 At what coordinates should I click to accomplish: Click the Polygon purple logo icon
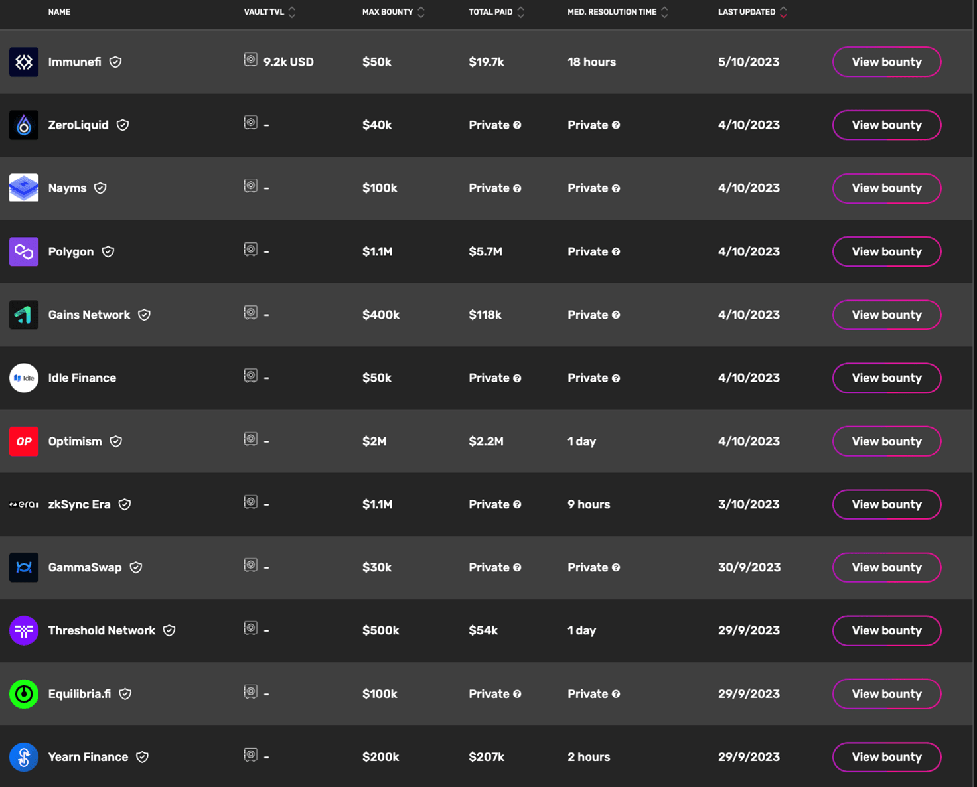pyautogui.click(x=24, y=251)
